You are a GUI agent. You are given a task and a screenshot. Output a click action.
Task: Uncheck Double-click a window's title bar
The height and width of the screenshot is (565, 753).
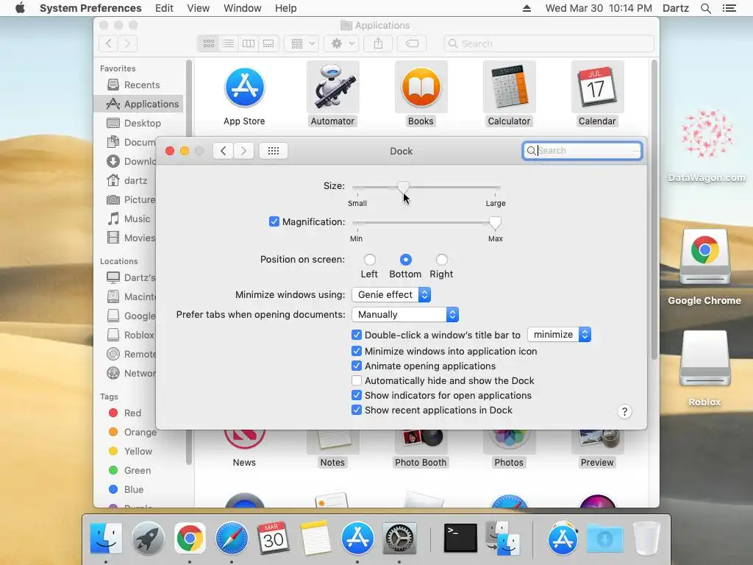pos(357,335)
